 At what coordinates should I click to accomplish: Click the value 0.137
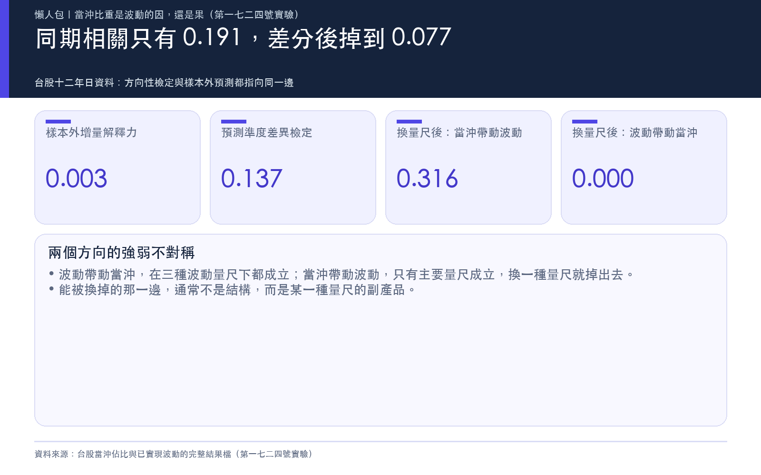click(252, 179)
